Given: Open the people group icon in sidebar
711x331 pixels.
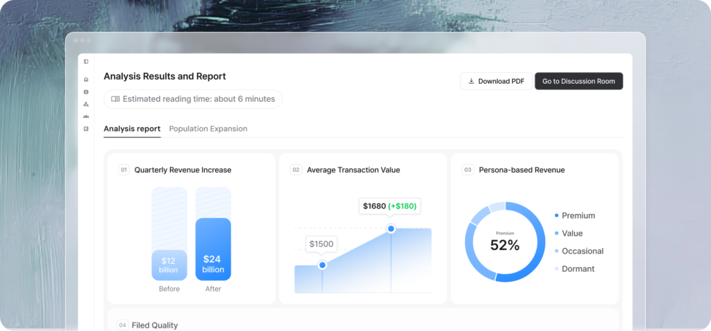Looking at the screenshot, I should tap(86, 116).
